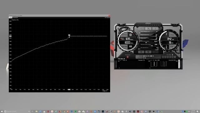Switch to Temperature tab in curve editor
This screenshot has width=200, height=113.
point(15,18)
